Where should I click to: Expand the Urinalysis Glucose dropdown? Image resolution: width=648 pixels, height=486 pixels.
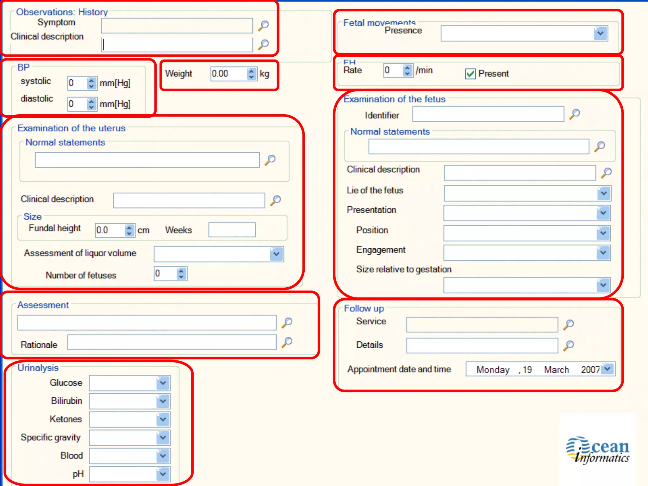(163, 383)
